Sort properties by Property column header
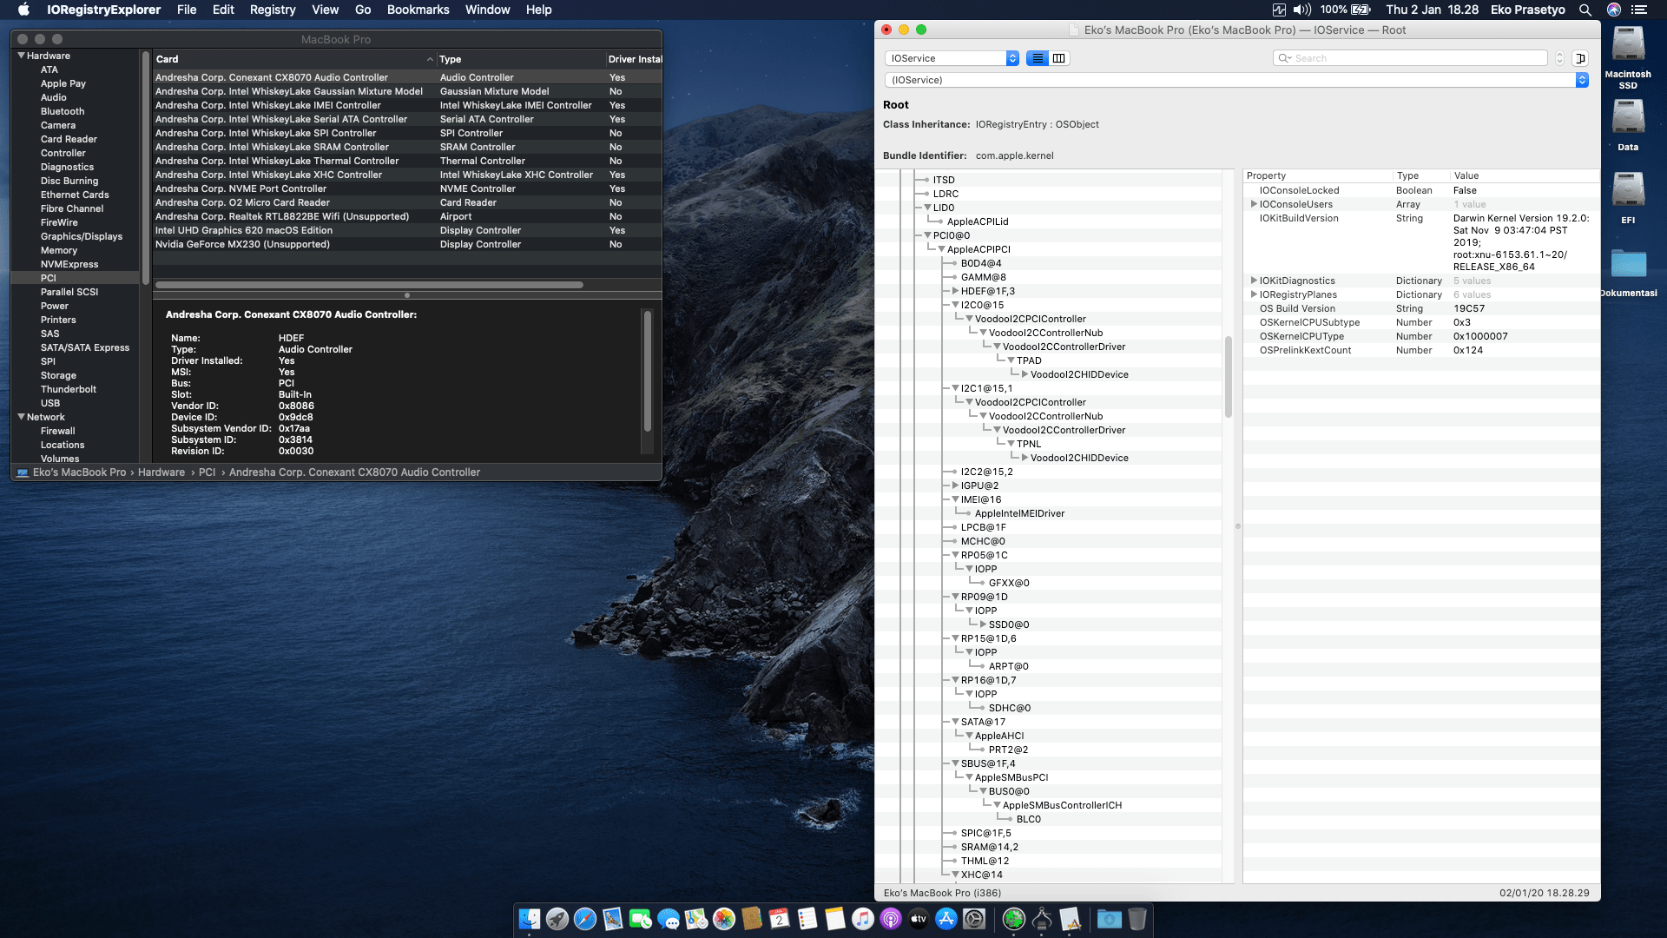This screenshot has height=938, width=1667. click(x=1318, y=175)
